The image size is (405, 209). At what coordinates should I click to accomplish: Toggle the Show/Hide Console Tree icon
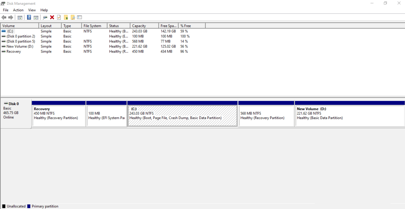[20, 17]
